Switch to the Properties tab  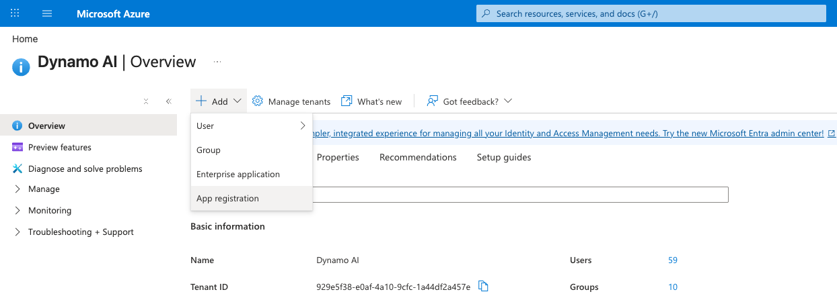click(x=338, y=157)
